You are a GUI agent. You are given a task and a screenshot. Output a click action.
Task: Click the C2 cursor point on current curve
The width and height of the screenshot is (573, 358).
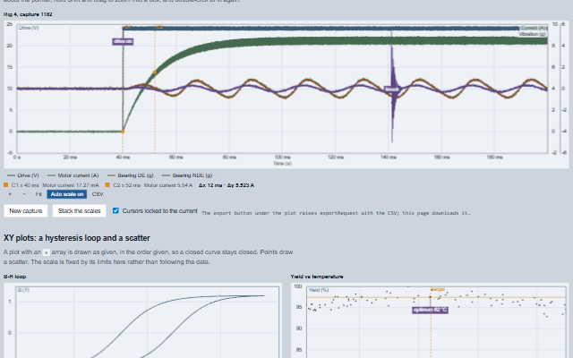[155, 72]
